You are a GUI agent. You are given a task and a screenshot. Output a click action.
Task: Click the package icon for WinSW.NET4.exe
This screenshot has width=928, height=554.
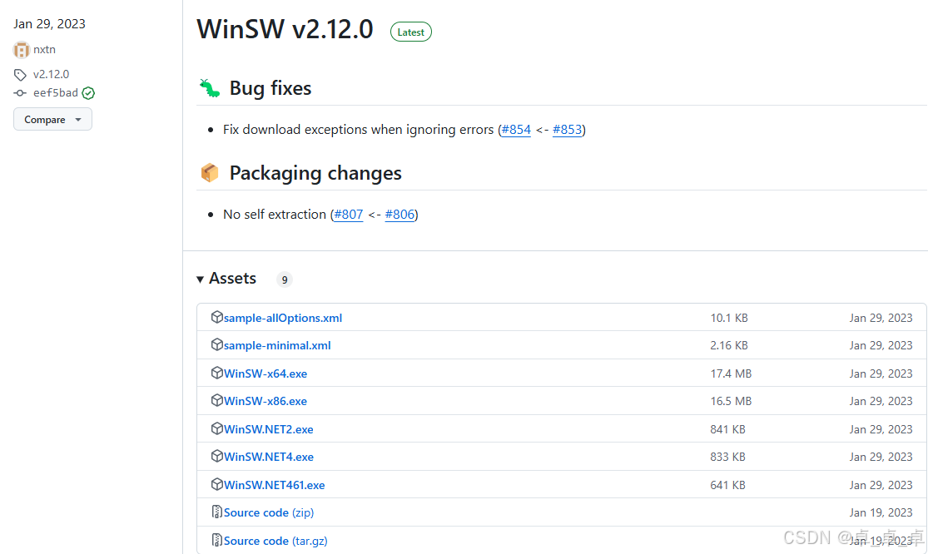click(x=216, y=457)
